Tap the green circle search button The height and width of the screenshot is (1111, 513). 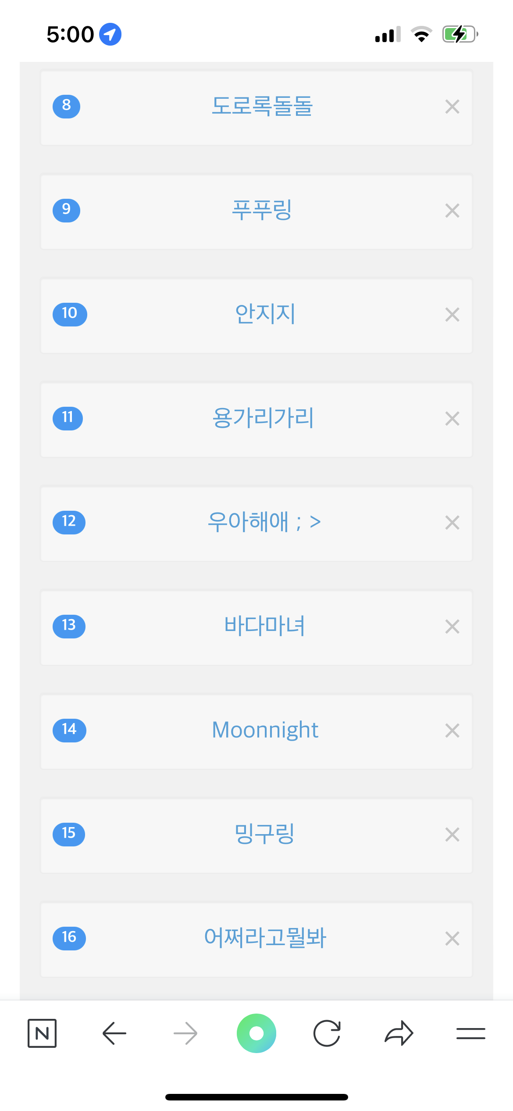coord(256,1033)
